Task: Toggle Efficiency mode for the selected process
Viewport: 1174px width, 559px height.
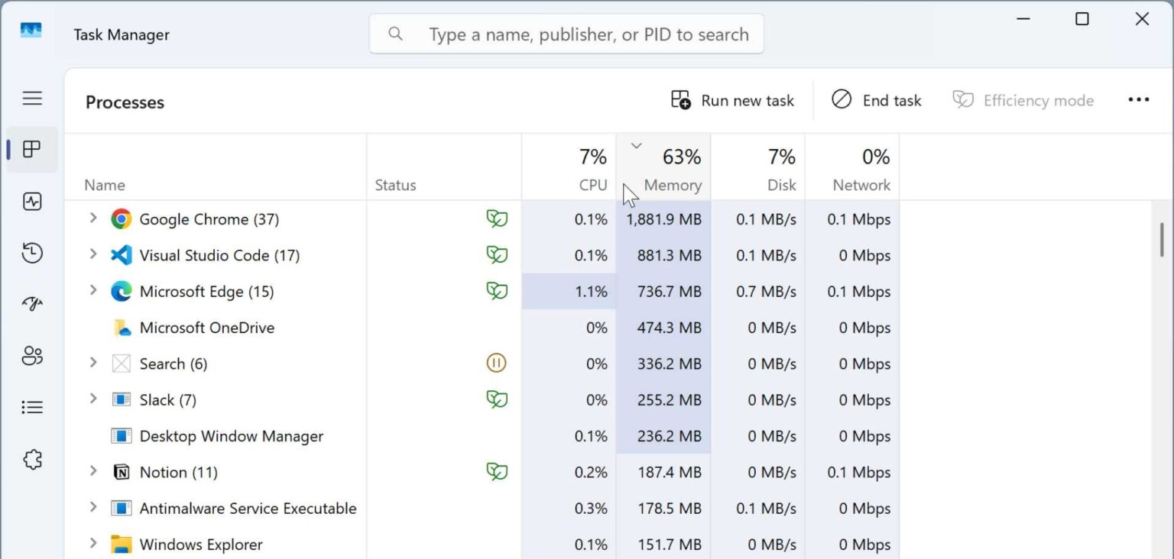Action: tap(1023, 99)
